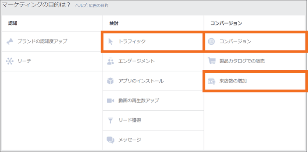Select the トラフィック objective label
Viewport: 308px width, 152px height.
pos(132,41)
